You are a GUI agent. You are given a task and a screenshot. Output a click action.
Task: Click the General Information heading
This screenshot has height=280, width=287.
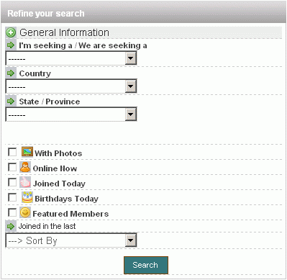(x=64, y=32)
